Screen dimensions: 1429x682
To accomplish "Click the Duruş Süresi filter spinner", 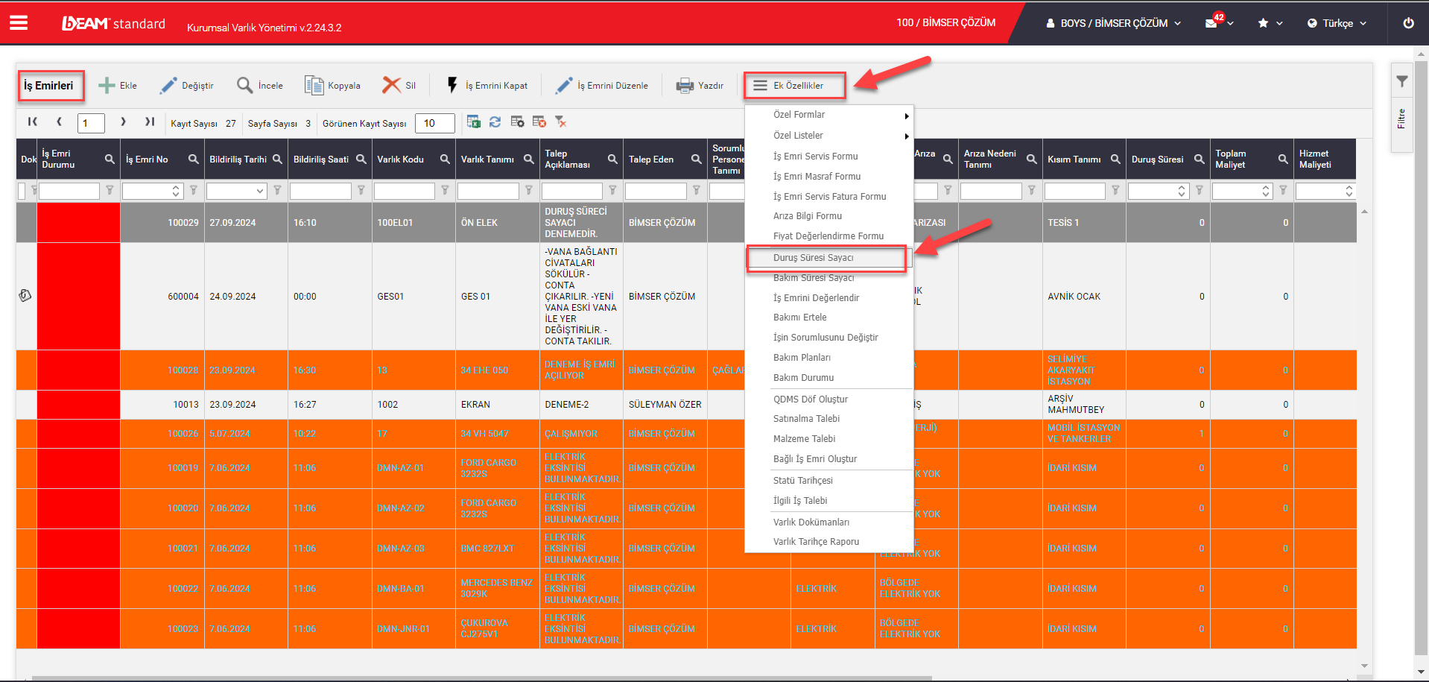I will click(x=1182, y=191).
